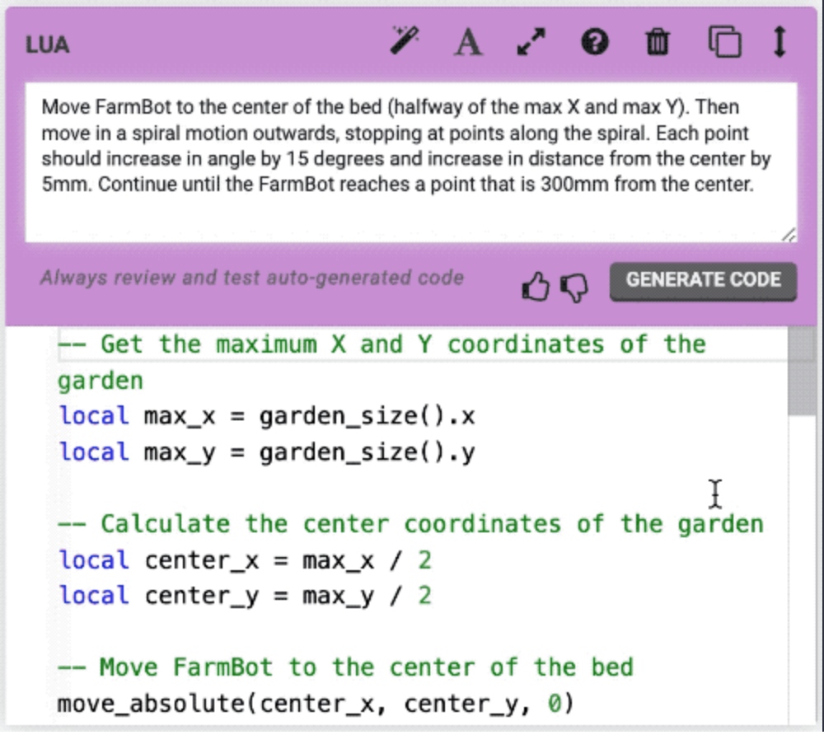The width and height of the screenshot is (824, 735).
Task: Duplicate the Lua step with copy icon
Action: coord(724,41)
